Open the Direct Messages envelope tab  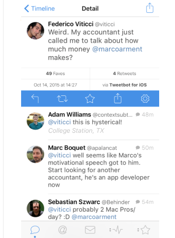90,230
